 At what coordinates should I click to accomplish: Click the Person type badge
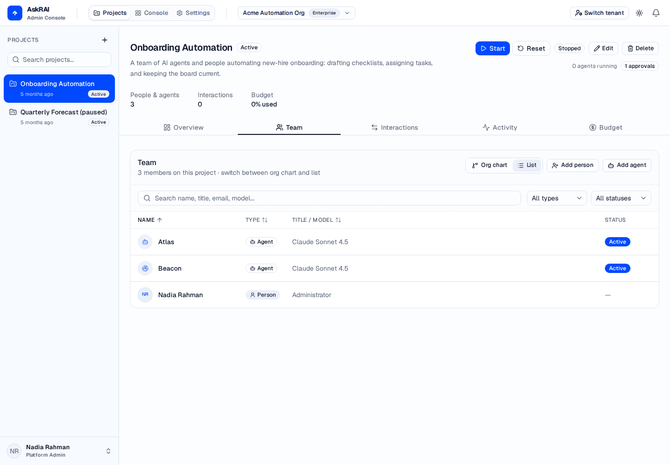click(x=263, y=295)
